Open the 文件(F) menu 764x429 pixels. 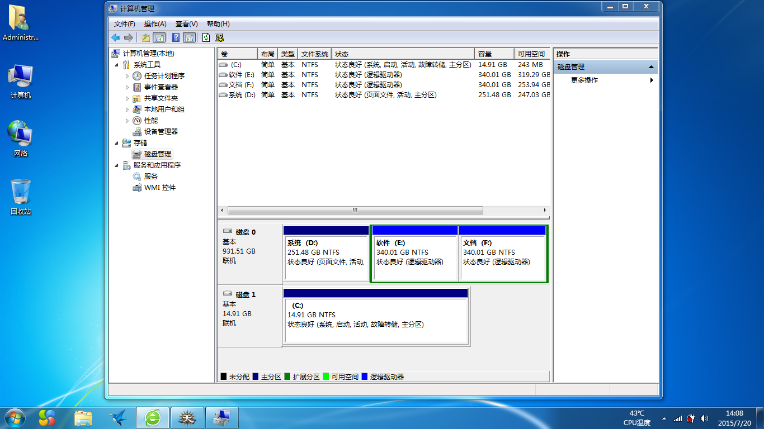125,24
